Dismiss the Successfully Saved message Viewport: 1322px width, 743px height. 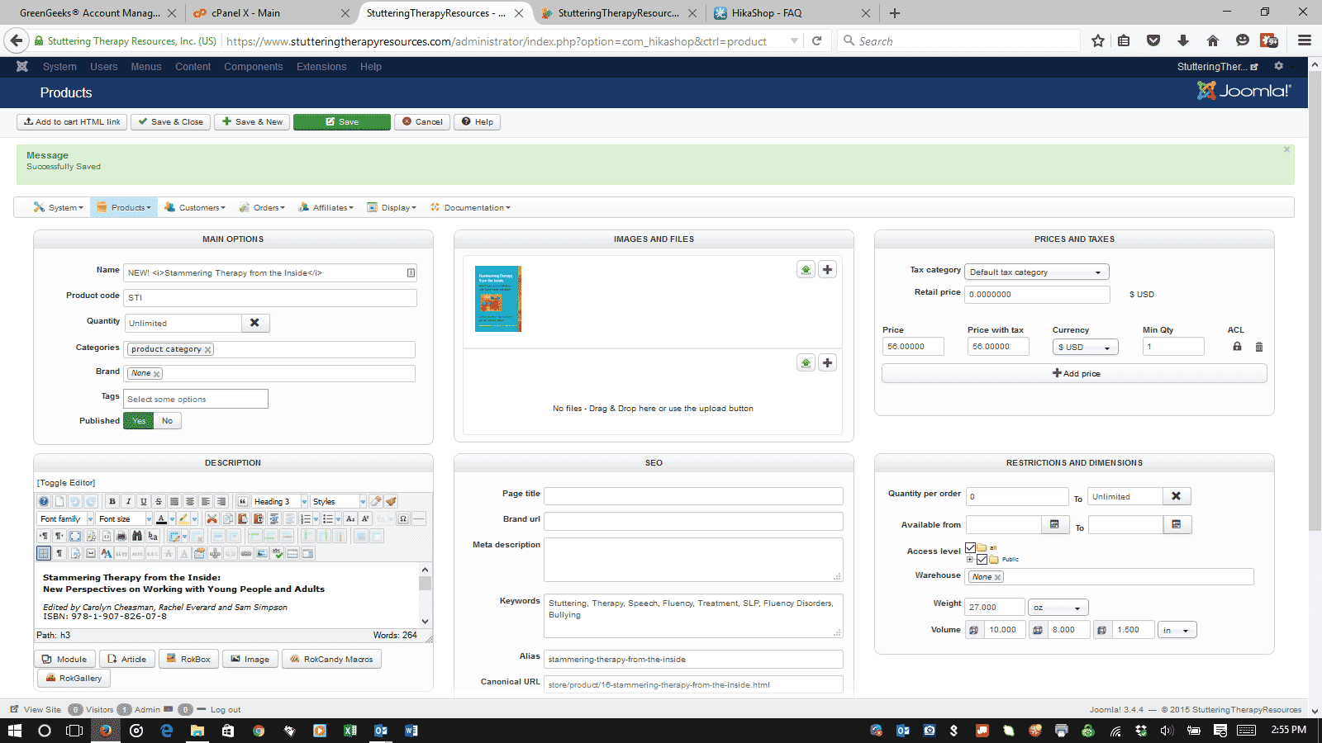click(x=1286, y=149)
